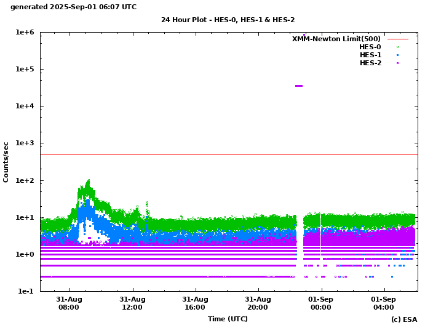Click the '31-Aug 16:00' x-axis label
The image size is (433, 325).
tap(195, 303)
